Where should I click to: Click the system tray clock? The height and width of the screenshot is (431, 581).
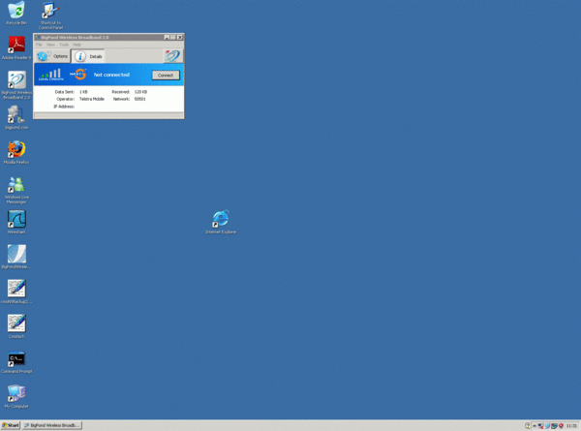coord(571,426)
